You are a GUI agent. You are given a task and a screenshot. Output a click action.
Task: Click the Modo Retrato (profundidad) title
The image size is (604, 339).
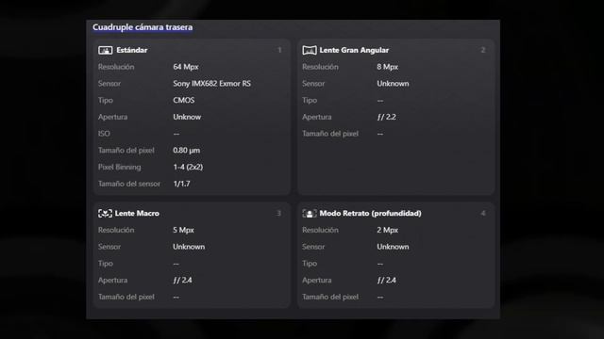click(x=370, y=214)
